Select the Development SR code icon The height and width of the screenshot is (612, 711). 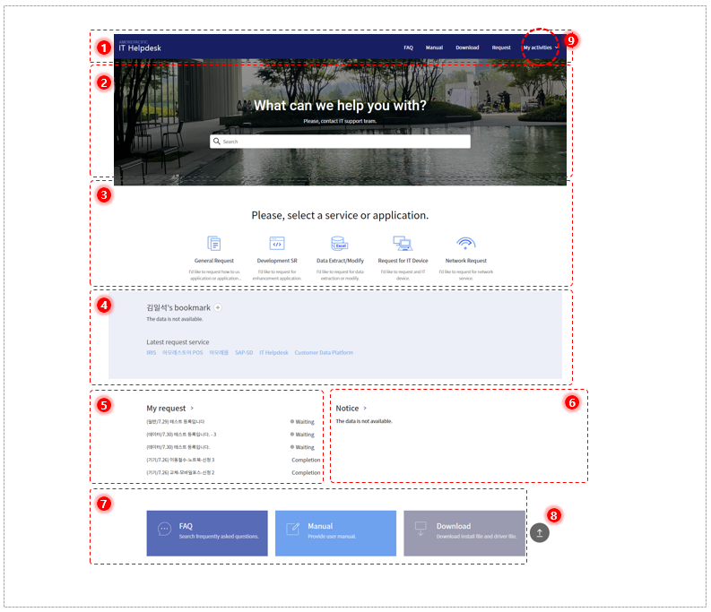pos(277,244)
